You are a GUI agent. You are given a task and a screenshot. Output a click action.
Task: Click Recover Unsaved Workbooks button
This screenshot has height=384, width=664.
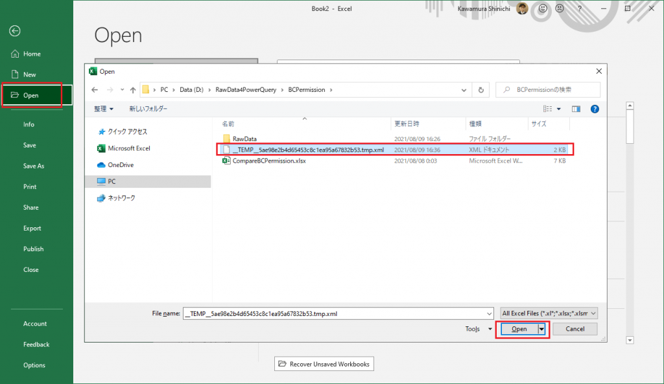pos(324,364)
